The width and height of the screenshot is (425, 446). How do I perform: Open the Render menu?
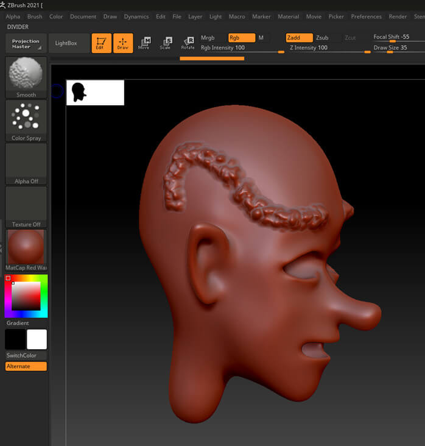coord(398,17)
